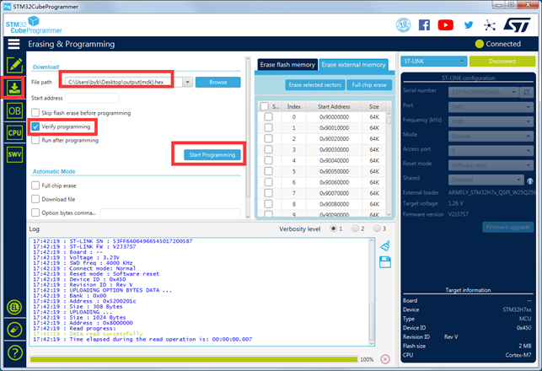Image resolution: width=542 pixels, height=371 pixels.
Task: Open the Shared Disabled dropdown
Action: pos(486,180)
